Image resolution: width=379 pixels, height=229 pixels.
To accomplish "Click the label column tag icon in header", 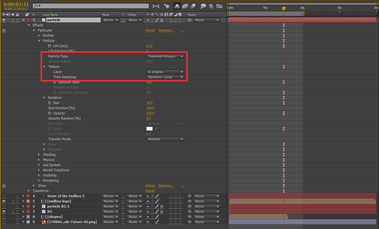I will pyautogui.click(x=27, y=14).
